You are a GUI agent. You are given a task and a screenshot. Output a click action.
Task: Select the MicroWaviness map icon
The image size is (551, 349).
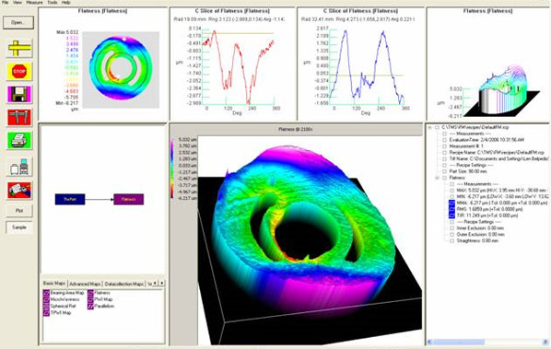[46, 299]
